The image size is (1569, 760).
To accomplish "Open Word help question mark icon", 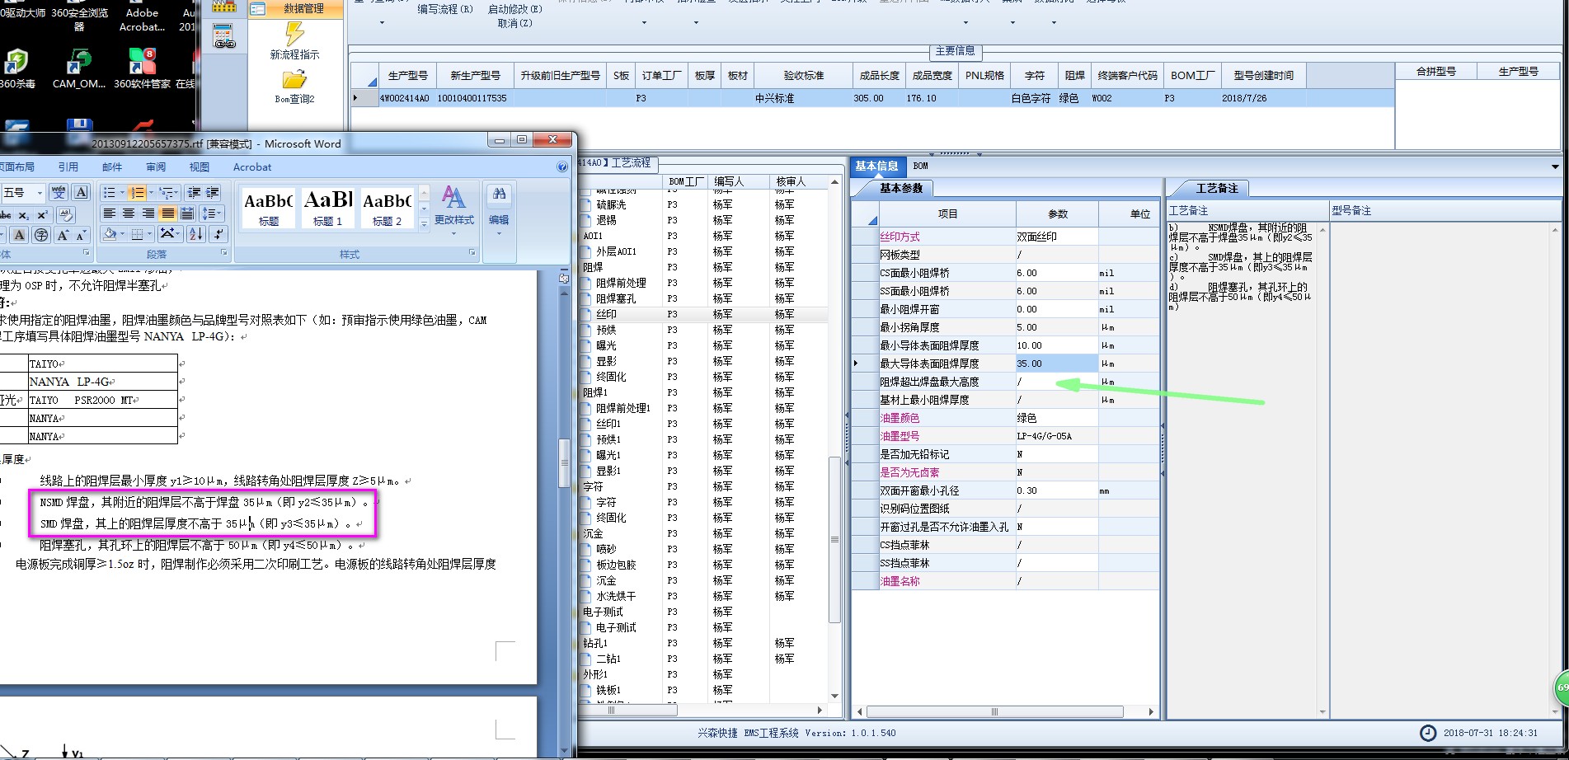I will tap(562, 167).
